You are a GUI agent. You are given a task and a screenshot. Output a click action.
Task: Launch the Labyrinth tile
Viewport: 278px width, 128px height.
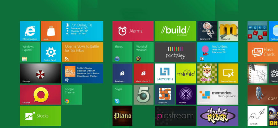point(165,73)
